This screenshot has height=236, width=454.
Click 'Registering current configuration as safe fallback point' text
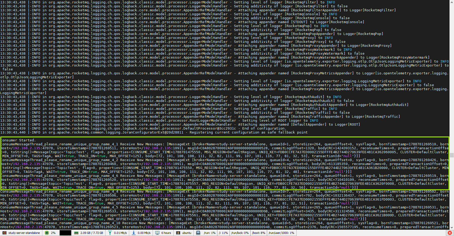pos(248,132)
